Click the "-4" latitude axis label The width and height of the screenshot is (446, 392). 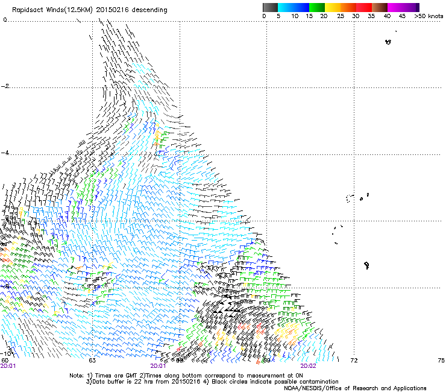[x=5, y=153]
